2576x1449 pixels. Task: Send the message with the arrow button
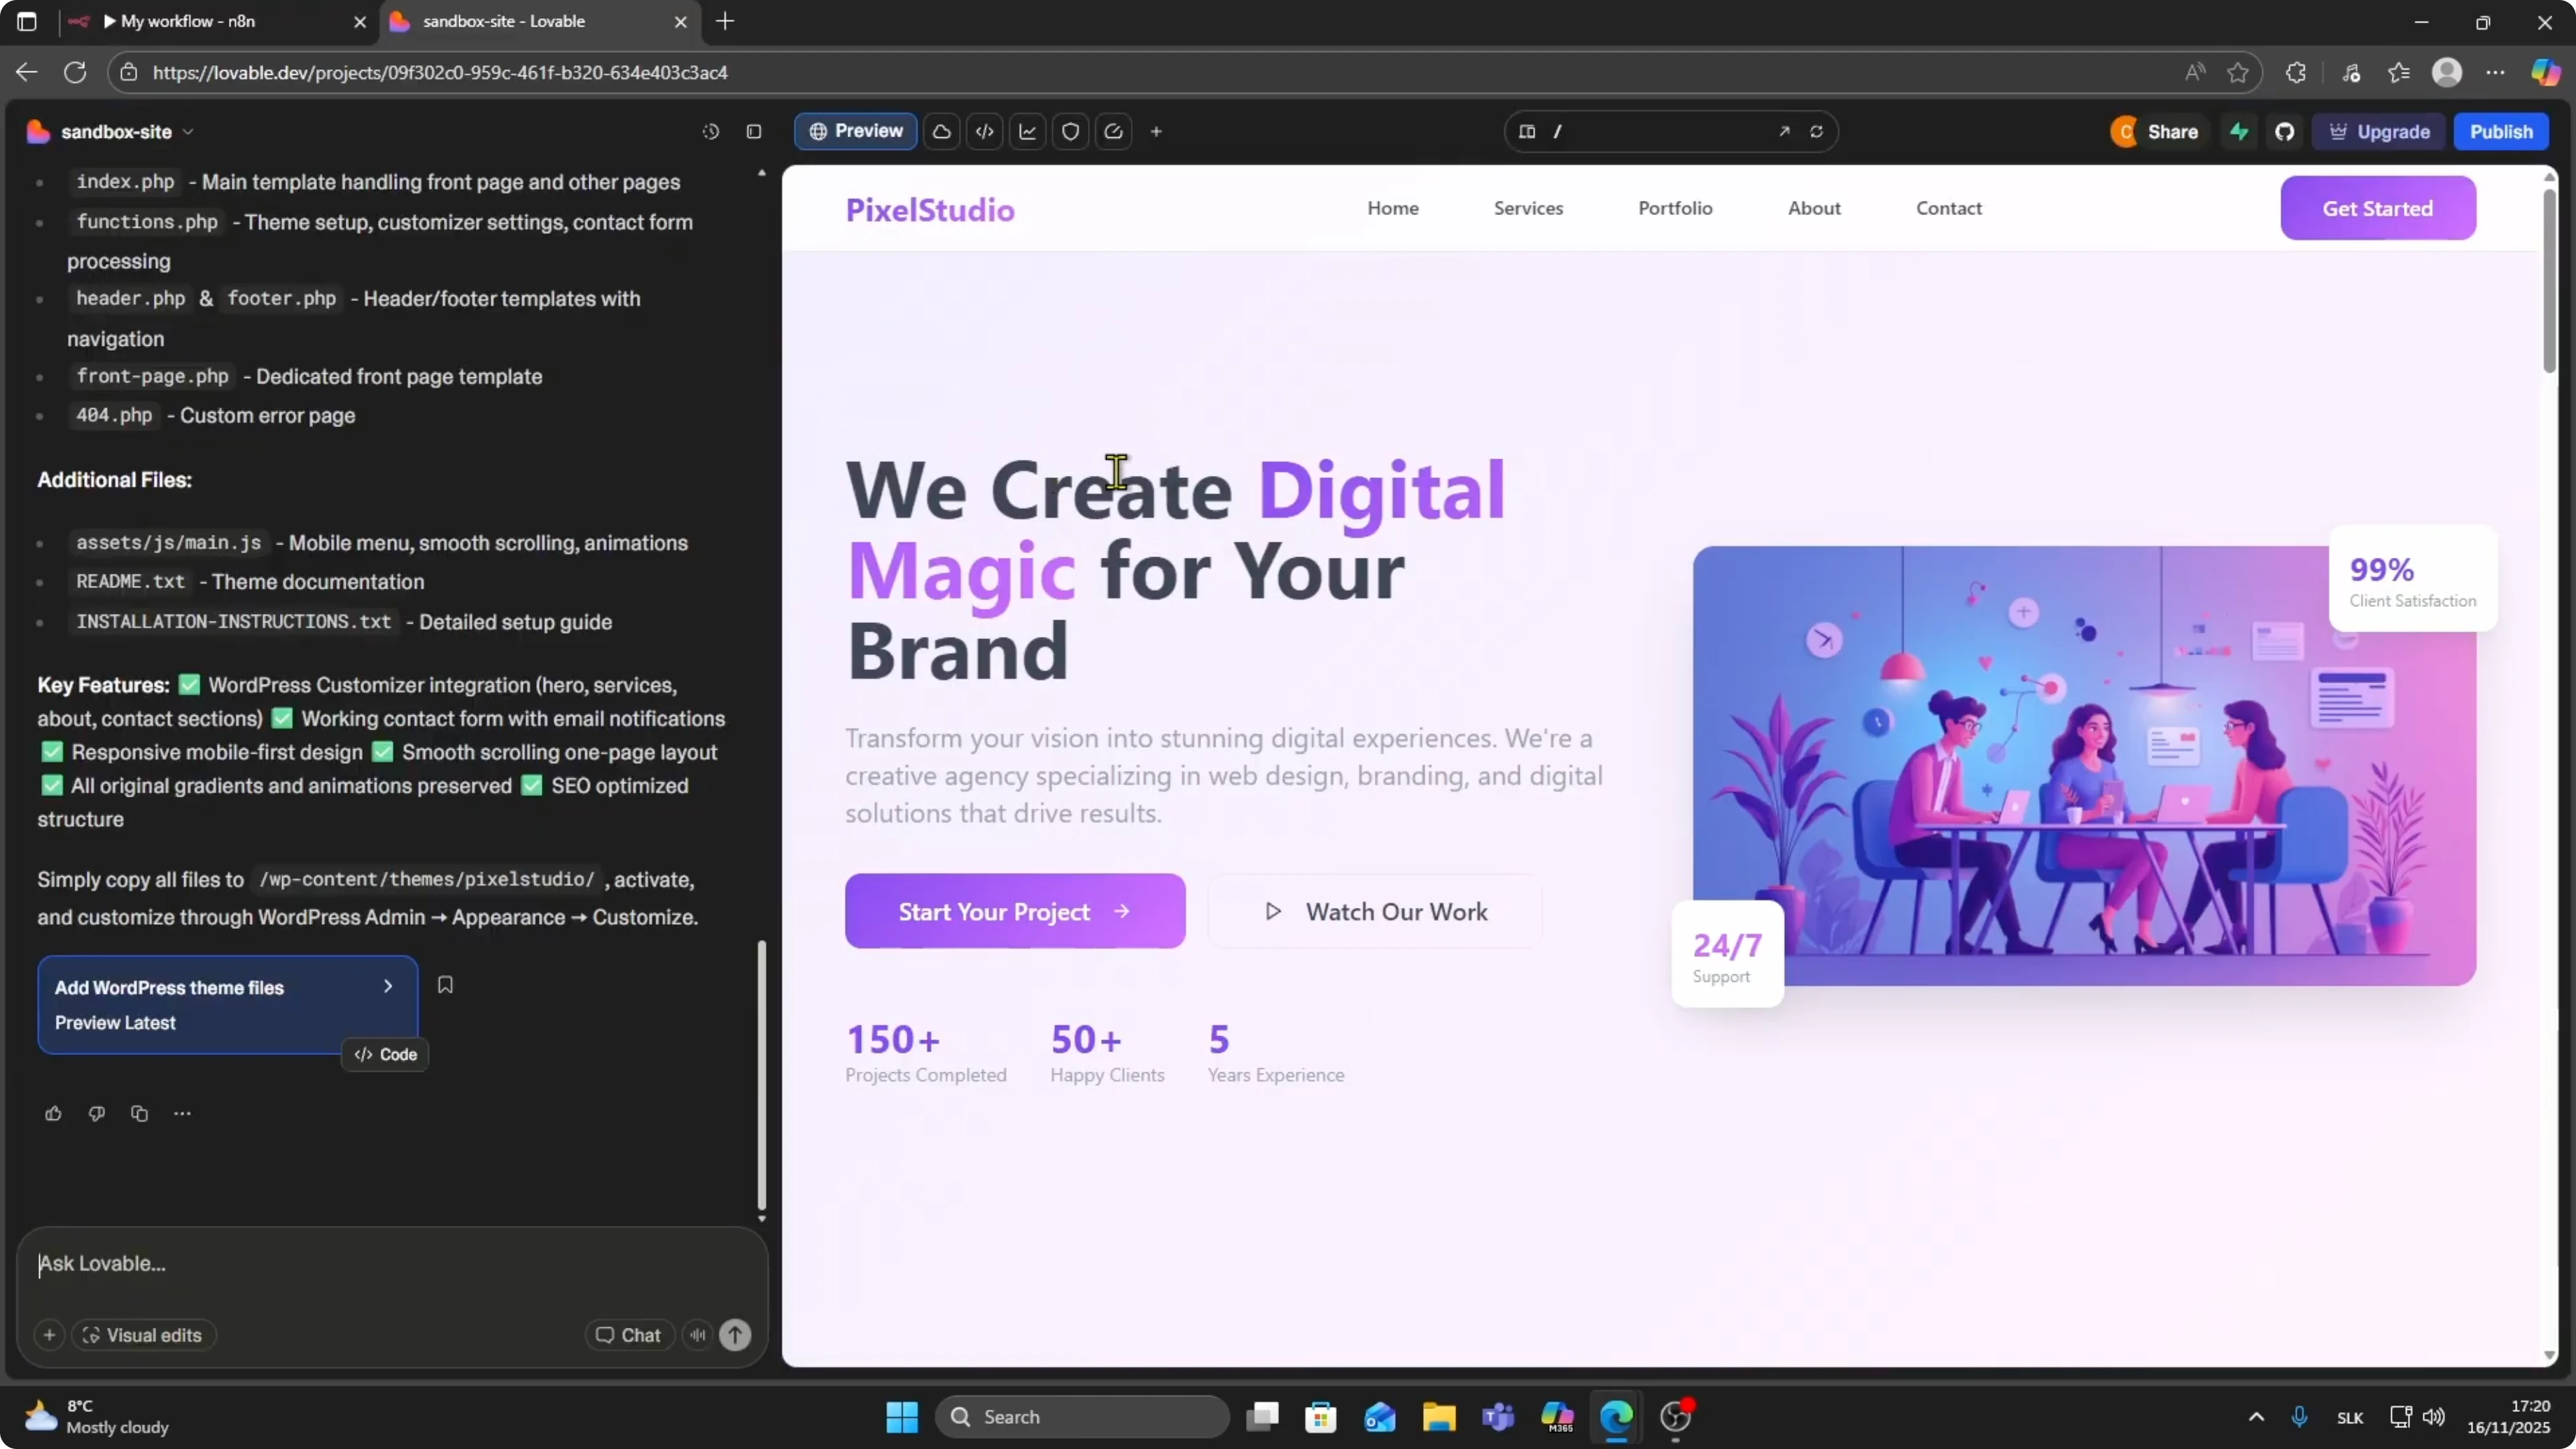(x=735, y=1335)
